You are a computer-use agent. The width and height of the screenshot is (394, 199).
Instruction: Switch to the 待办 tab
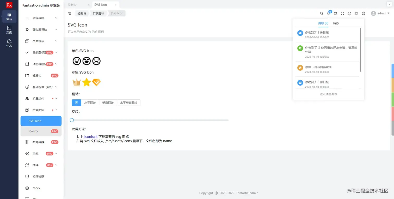tap(336, 23)
